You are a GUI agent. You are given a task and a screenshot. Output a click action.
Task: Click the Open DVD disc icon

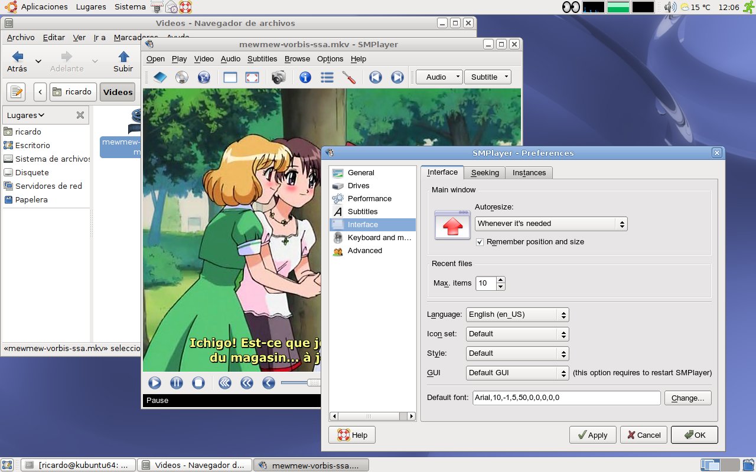182,77
